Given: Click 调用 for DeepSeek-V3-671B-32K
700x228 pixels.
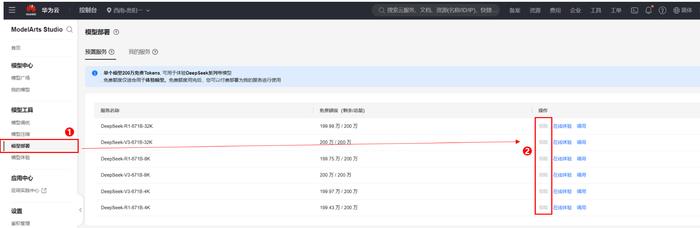Looking at the screenshot, I should pyautogui.click(x=581, y=142).
